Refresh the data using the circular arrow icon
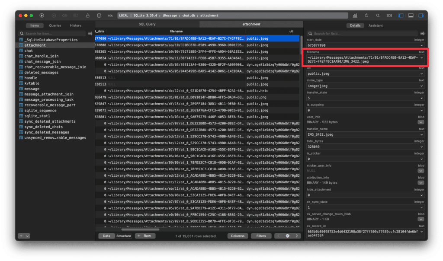443x261 pixels. click(366, 14)
